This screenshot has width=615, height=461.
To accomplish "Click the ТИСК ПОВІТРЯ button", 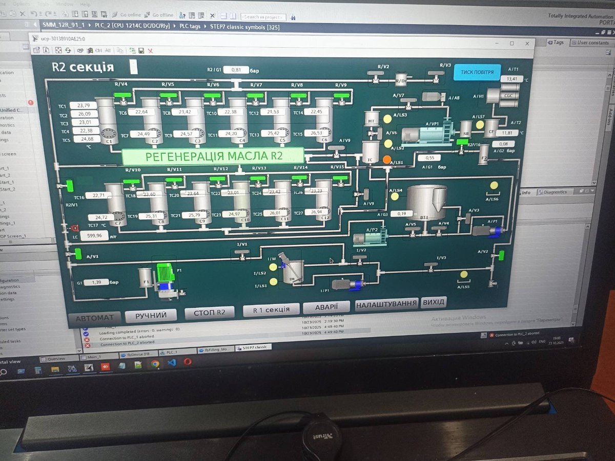I will coord(477,72).
